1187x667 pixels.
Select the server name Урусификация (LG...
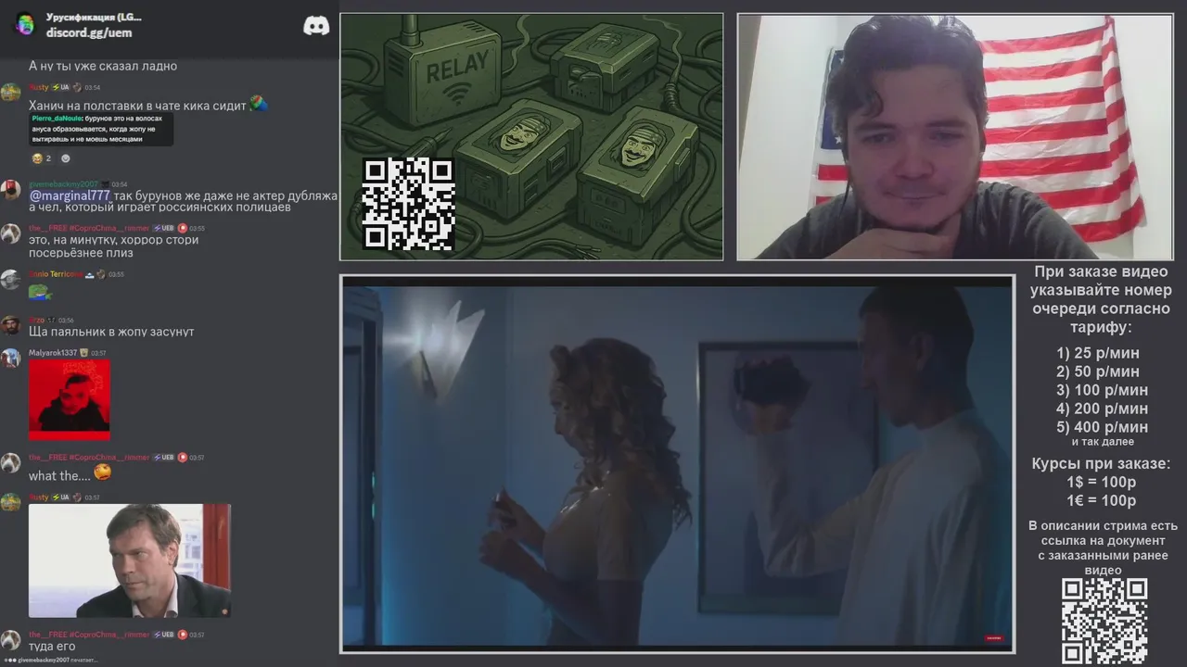94,17
